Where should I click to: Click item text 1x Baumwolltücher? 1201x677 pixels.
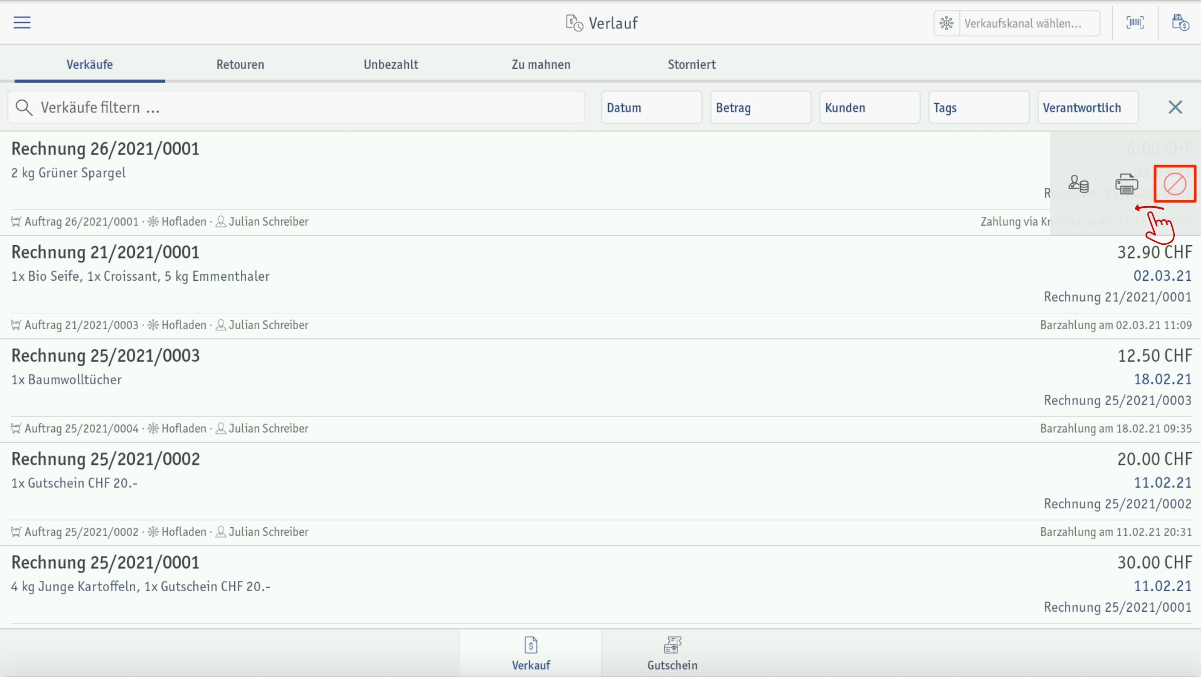[66, 380]
